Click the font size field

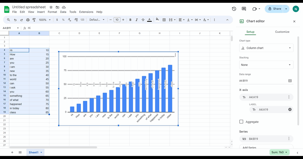tap(117, 20)
